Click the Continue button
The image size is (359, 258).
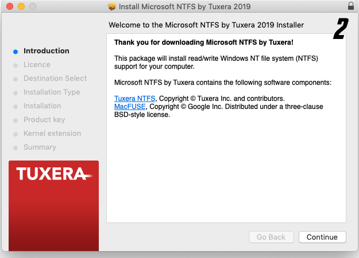point(322,237)
